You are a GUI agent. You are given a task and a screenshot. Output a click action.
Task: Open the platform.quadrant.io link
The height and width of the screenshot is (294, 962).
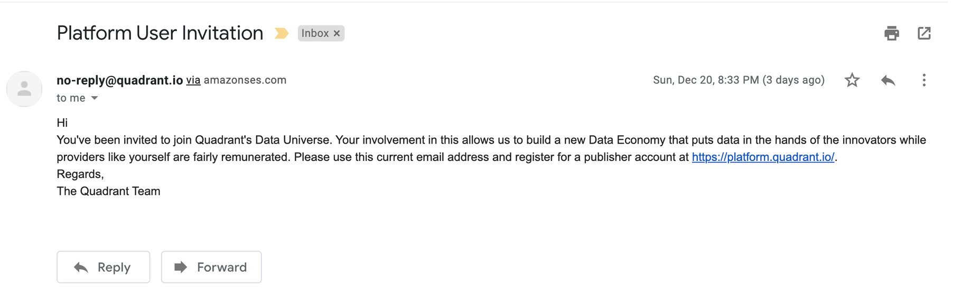point(763,157)
